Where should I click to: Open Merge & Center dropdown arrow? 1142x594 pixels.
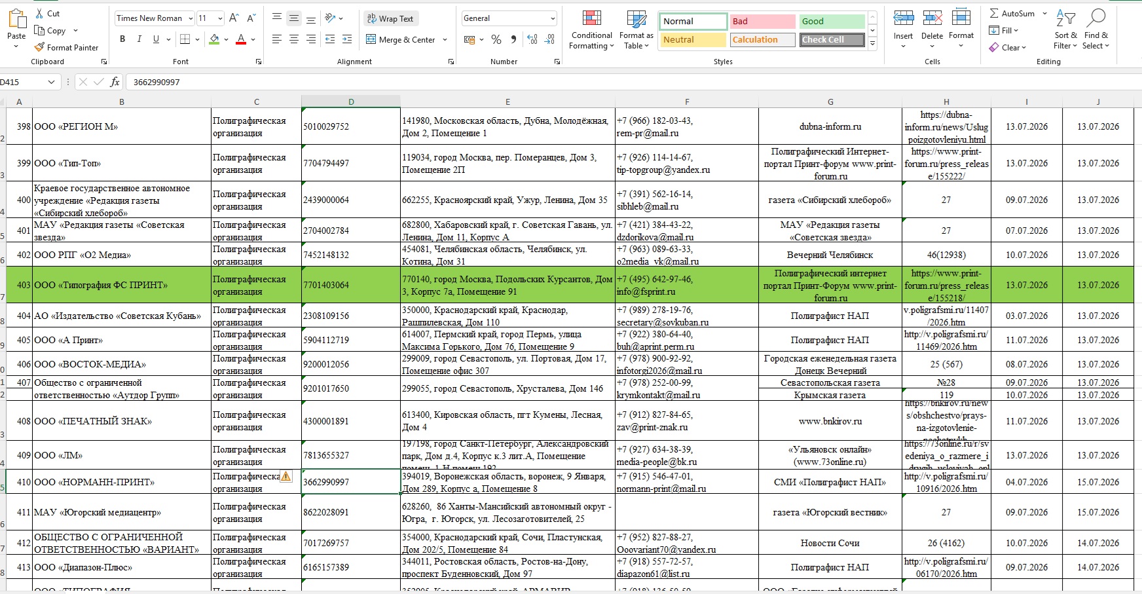[x=445, y=39]
